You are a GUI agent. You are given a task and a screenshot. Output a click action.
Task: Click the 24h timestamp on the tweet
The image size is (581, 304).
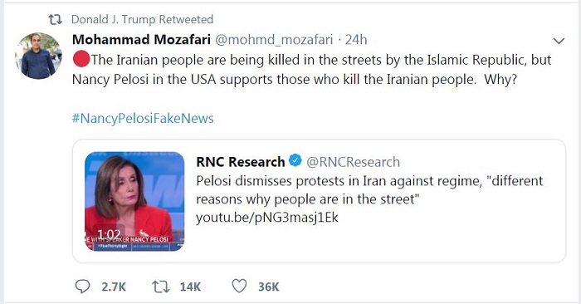coord(356,39)
